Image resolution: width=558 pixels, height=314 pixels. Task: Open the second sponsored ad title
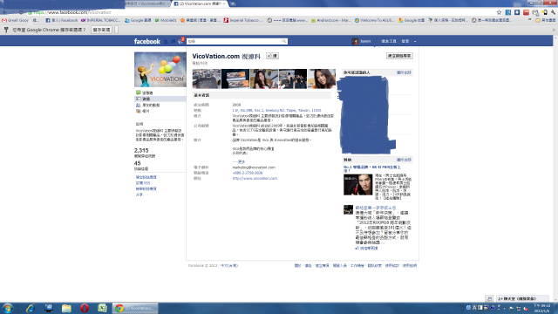[375, 208]
